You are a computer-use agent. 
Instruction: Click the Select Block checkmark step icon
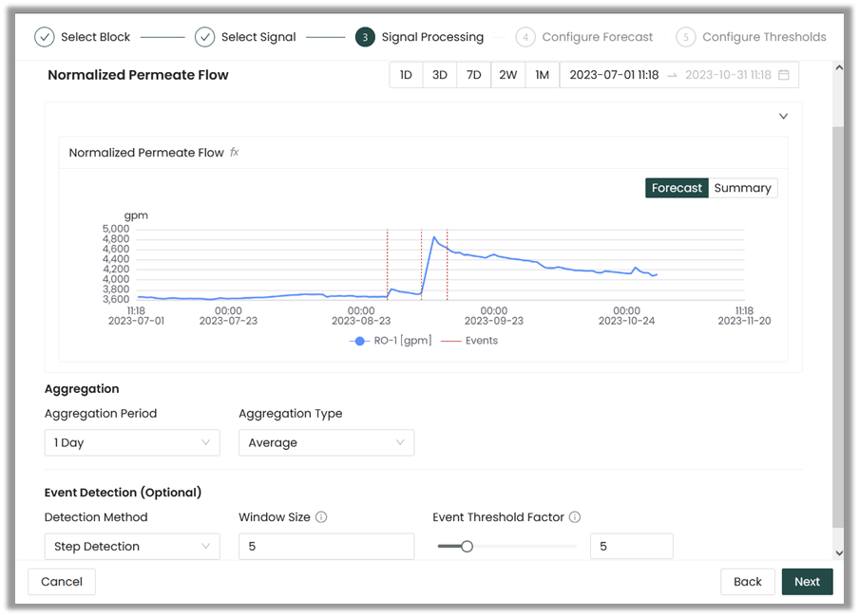[45, 37]
